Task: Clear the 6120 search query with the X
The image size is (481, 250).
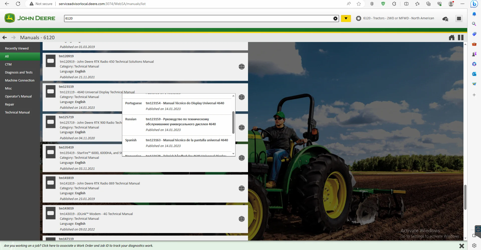Action: [335, 18]
